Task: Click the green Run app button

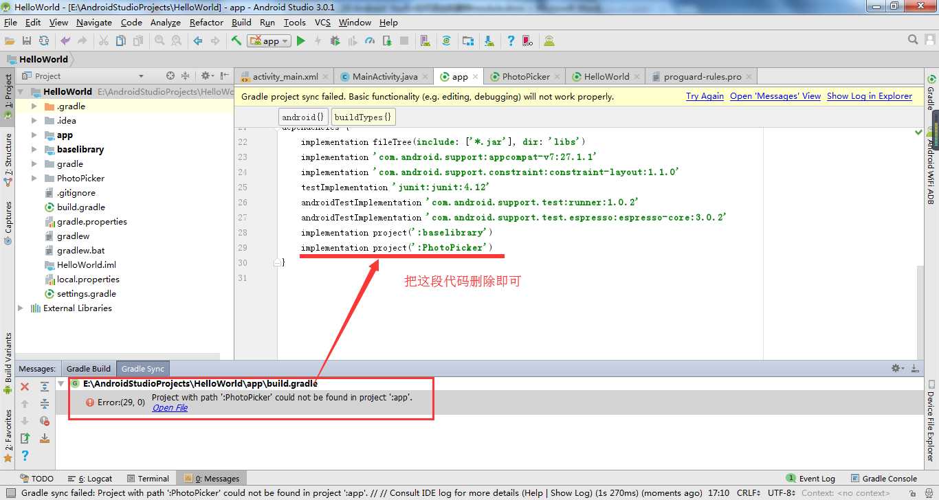Action: [x=300, y=41]
